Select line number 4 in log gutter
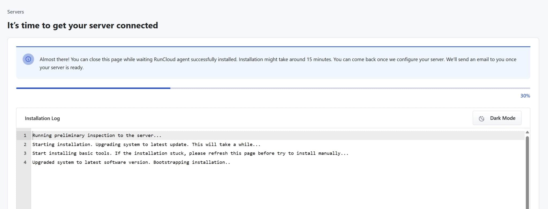Screen dimensions: 548x209 [x=25, y=162]
